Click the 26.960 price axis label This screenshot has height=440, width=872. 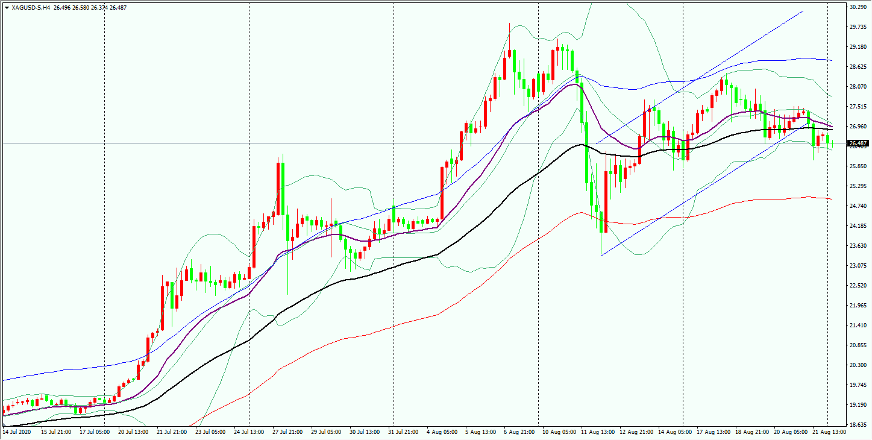tap(858, 127)
